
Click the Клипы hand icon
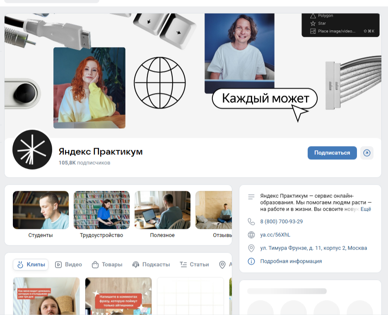(20, 265)
